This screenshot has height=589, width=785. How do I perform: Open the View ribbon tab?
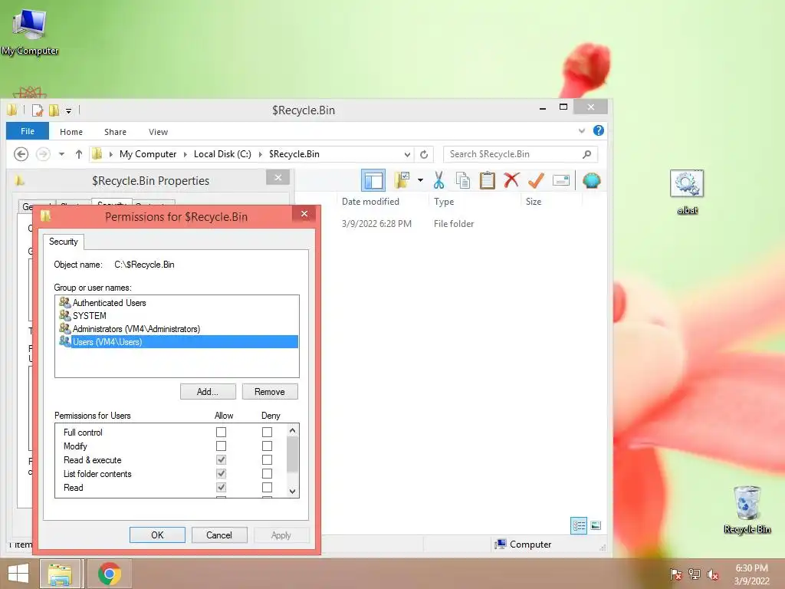click(158, 132)
